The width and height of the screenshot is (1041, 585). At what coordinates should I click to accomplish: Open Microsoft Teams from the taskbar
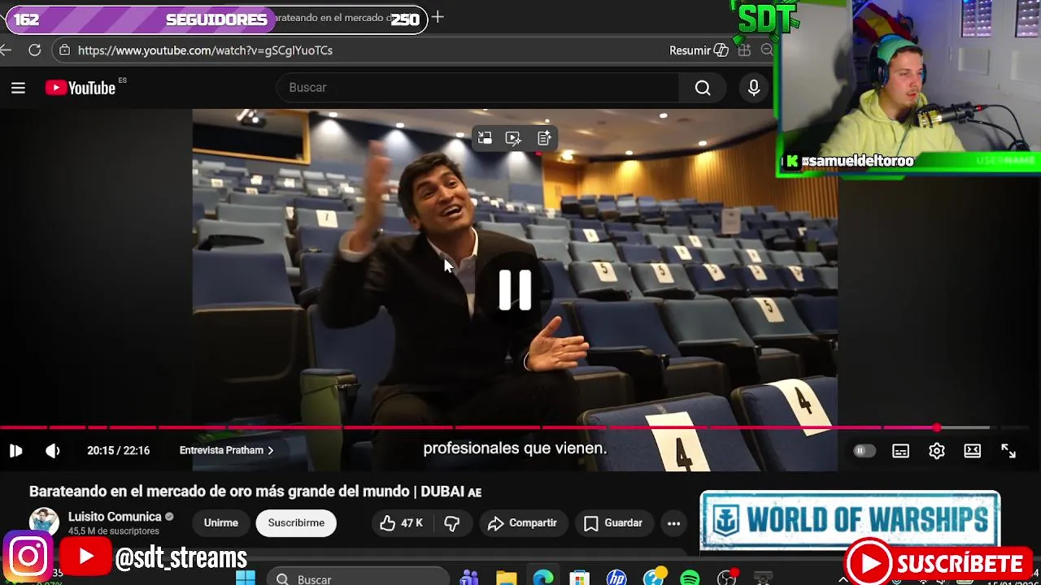point(469,578)
